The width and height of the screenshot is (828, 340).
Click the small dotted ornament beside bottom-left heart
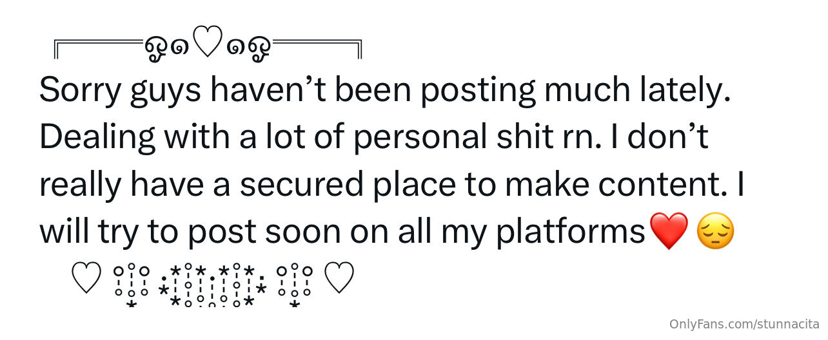tap(132, 285)
